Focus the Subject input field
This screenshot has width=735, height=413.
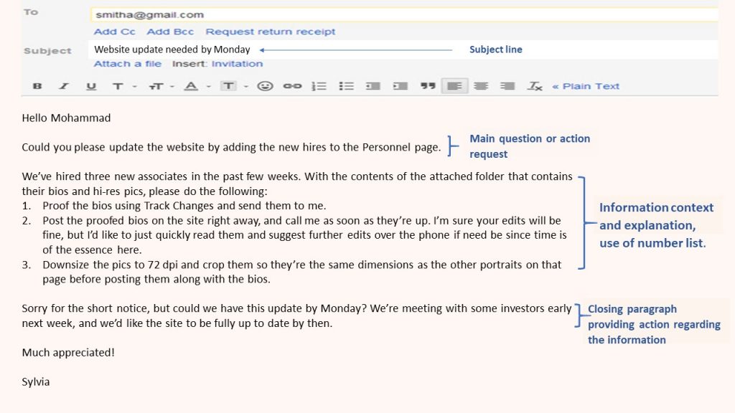click(x=403, y=49)
